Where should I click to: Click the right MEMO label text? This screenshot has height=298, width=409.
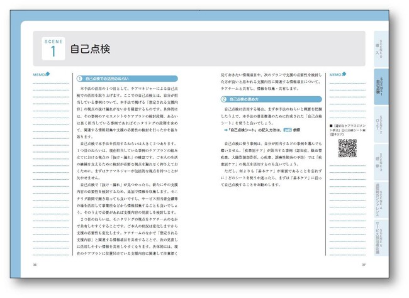tap(335, 75)
